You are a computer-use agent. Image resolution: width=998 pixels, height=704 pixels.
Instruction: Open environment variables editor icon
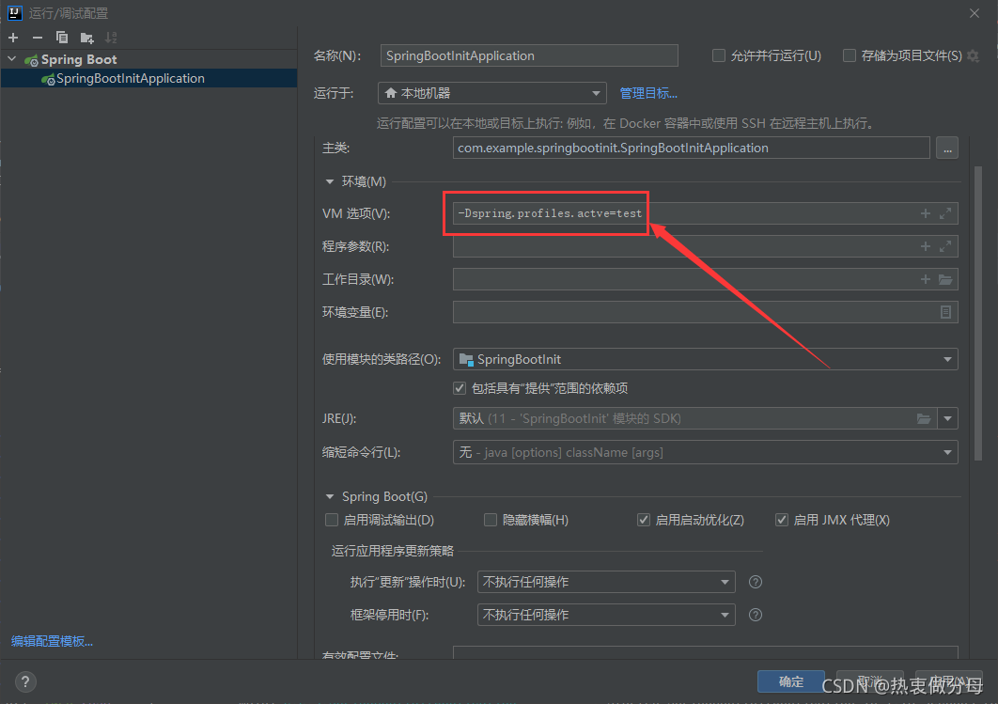click(945, 312)
